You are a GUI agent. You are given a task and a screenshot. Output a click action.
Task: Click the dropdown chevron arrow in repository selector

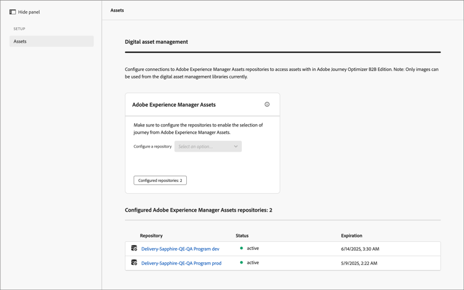point(236,146)
